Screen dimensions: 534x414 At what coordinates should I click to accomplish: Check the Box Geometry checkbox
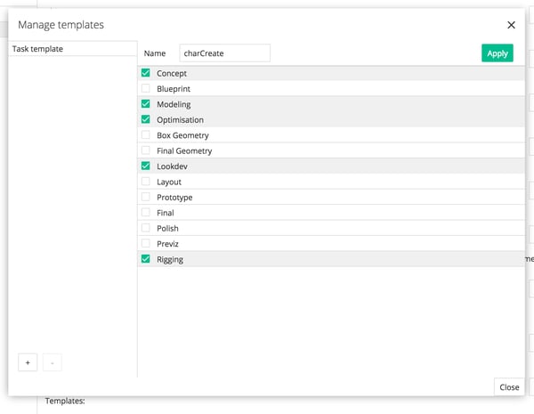click(146, 135)
